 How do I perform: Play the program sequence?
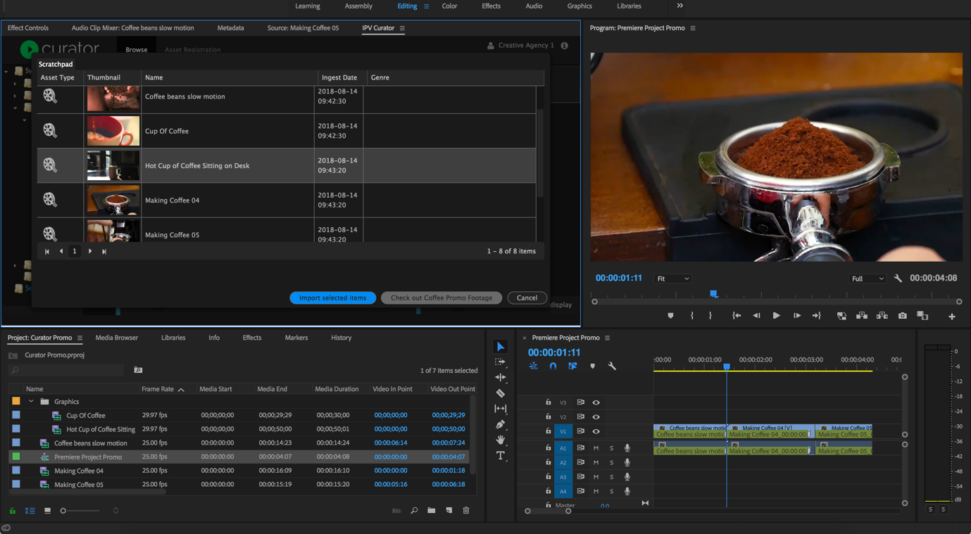[776, 316]
